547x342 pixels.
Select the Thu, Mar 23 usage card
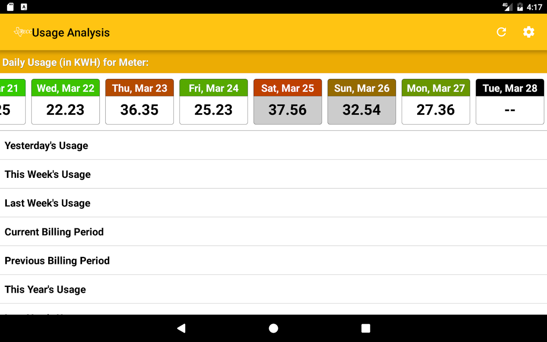(x=139, y=101)
